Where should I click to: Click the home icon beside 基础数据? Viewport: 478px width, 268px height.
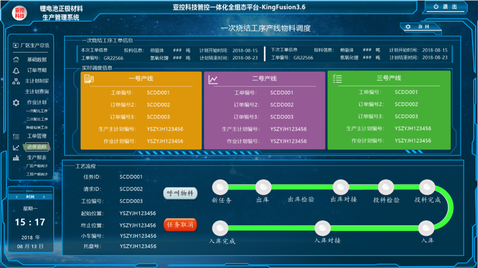click(16, 60)
